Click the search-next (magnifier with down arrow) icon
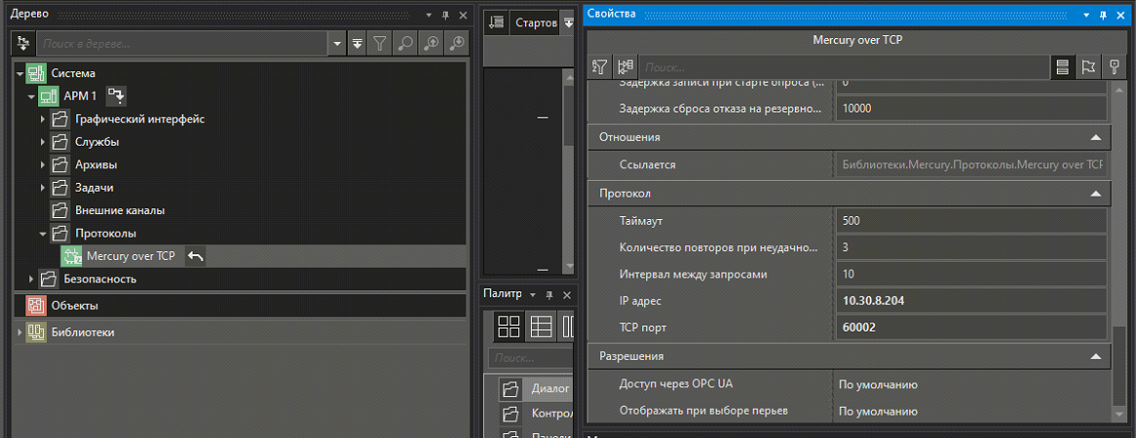Viewport: 1136px width, 438px height. pyautogui.click(x=458, y=43)
